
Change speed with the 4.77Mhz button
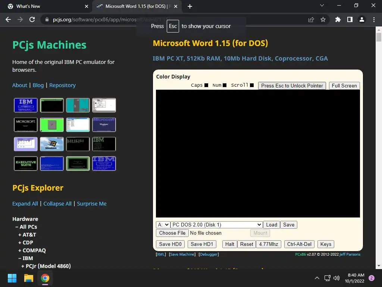pyautogui.click(x=269, y=244)
